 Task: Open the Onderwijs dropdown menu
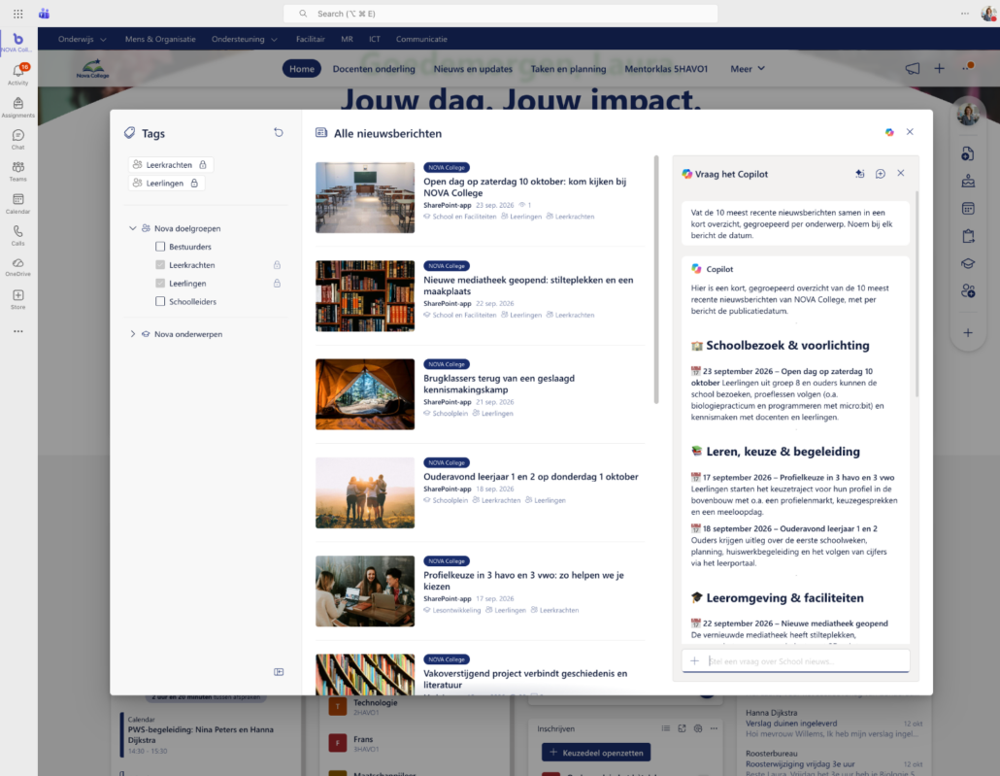(x=83, y=39)
